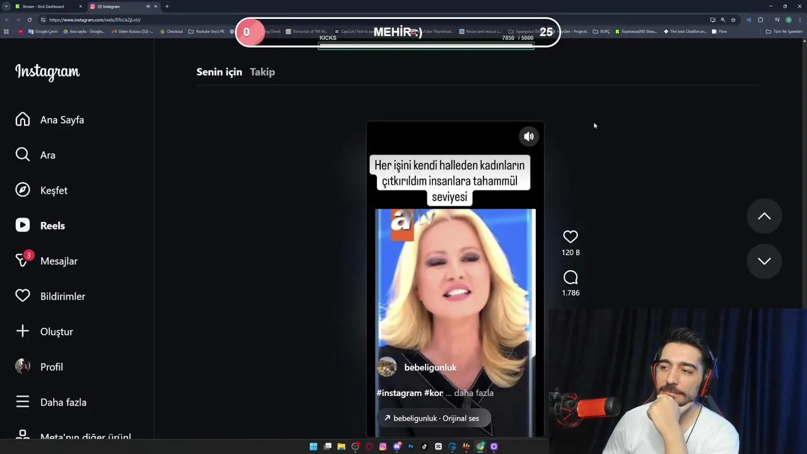The height and width of the screenshot is (454, 807).
Task: Open the tab search dropdown arrow
Action: pos(6,6)
